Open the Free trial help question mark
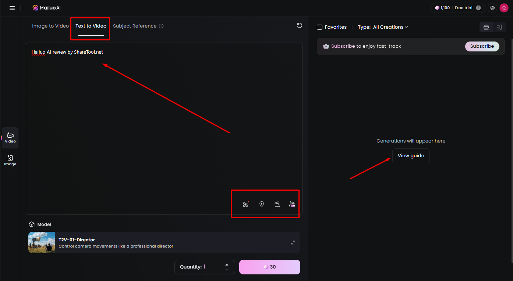The height and width of the screenshot is (281, 513). click(478, 8)
